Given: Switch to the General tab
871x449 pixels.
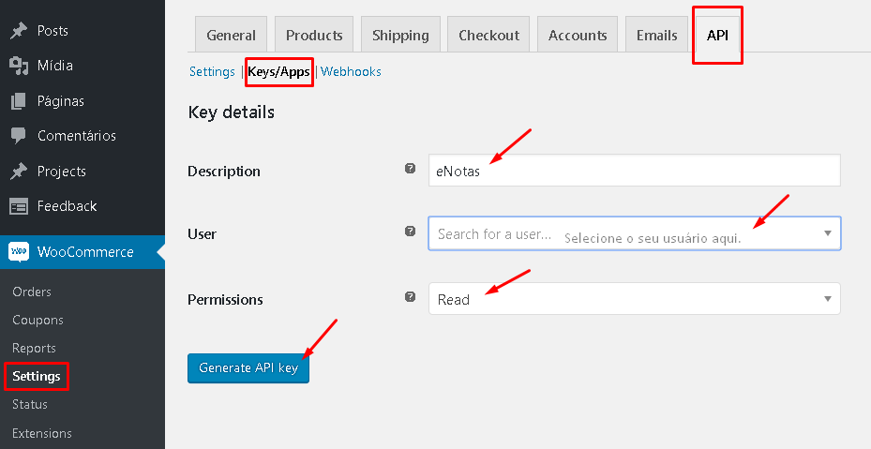Looking at the screenshot, I should (231, 35).
